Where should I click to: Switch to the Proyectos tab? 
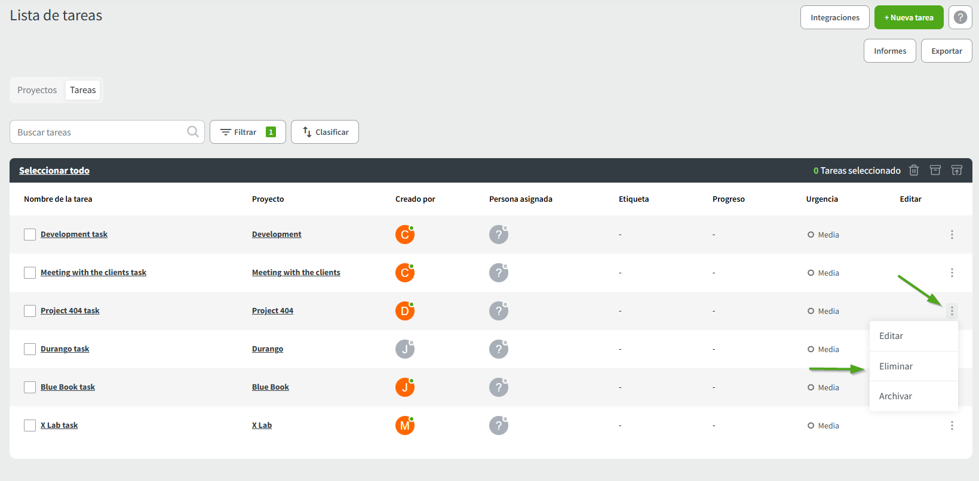(37, 90)
